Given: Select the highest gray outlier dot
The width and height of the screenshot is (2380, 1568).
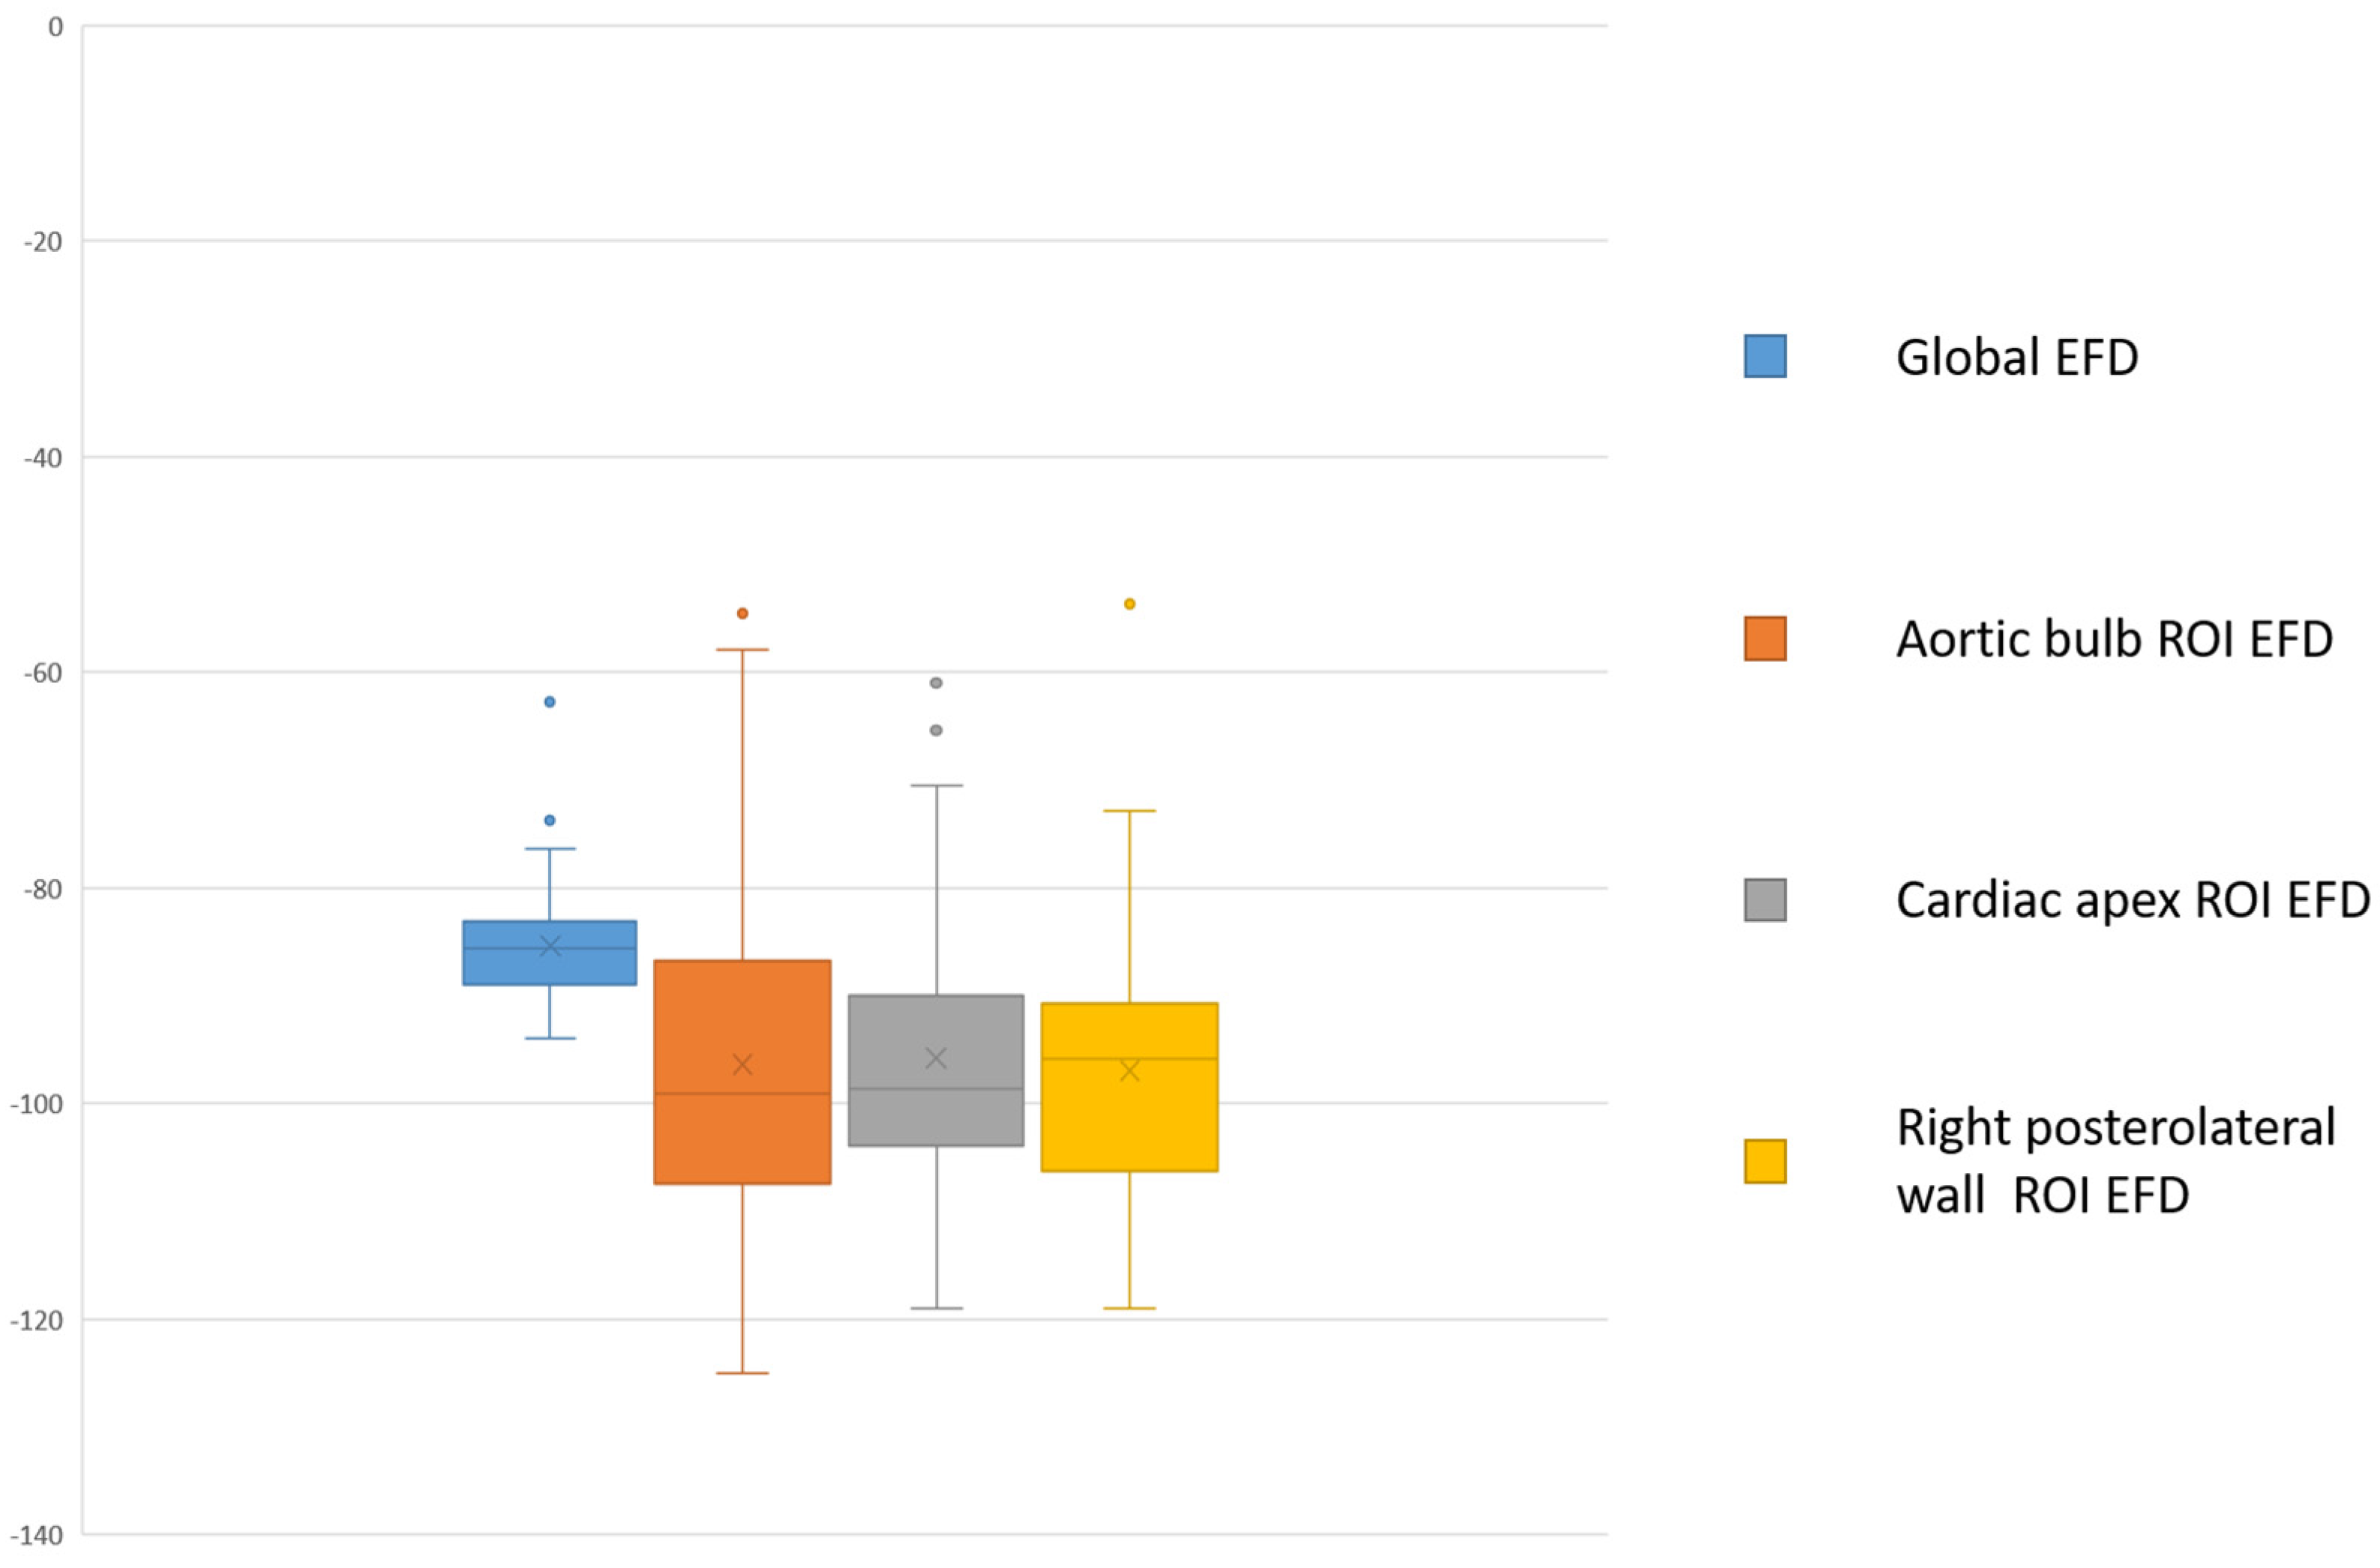Looking at the screenshot, I should (x=935, y=683).
